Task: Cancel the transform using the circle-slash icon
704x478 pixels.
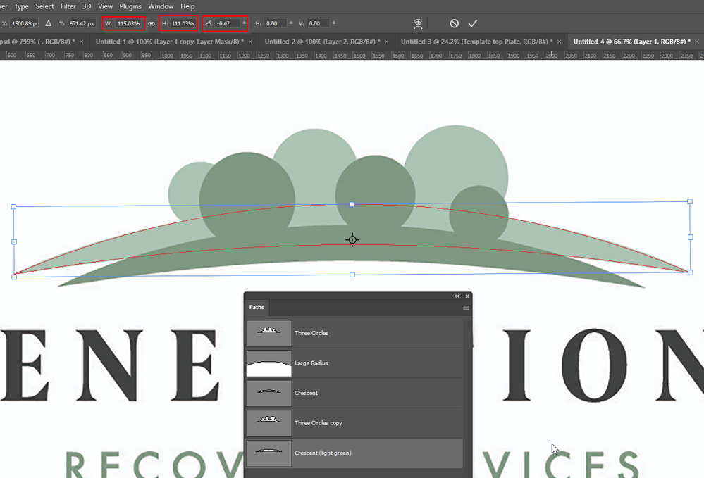Action: tap(455, 23)
